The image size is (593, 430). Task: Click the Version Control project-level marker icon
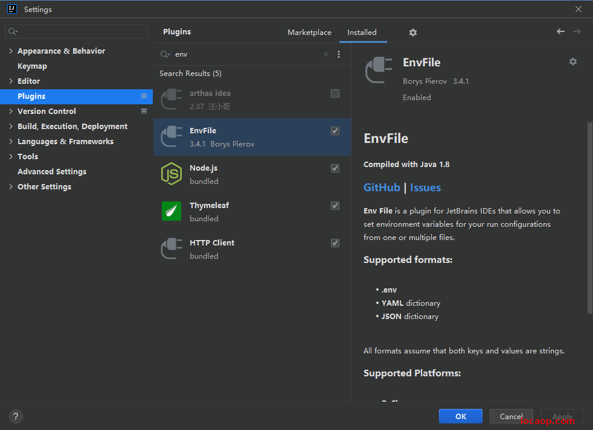144,111
